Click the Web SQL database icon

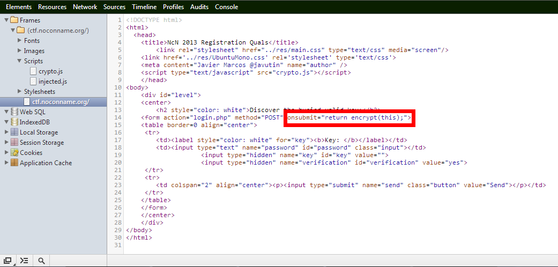click(14, 112)
